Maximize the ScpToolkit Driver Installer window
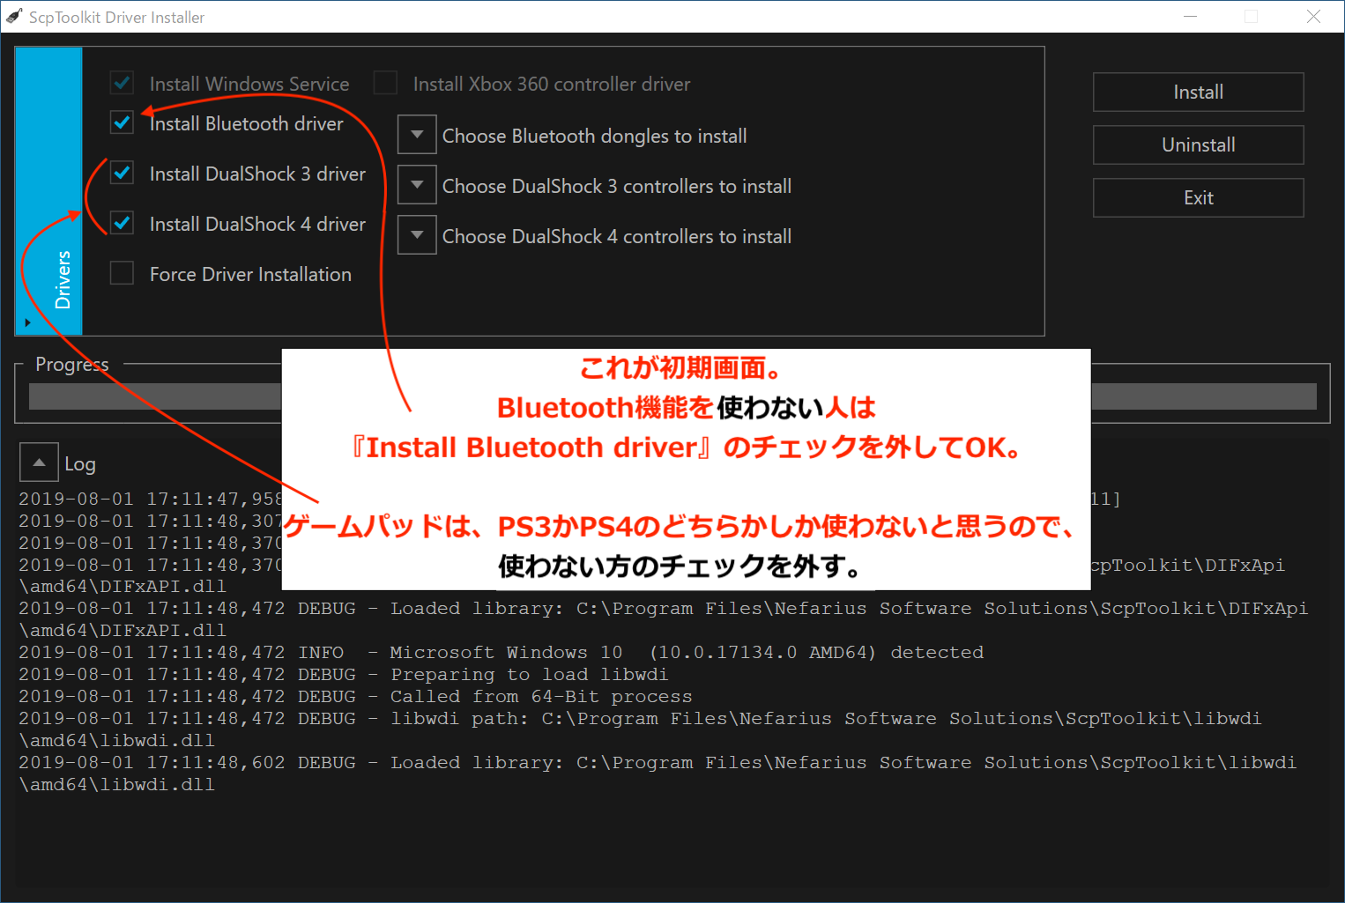The height and width of the screenshot is (903, 1345). 1251,17
